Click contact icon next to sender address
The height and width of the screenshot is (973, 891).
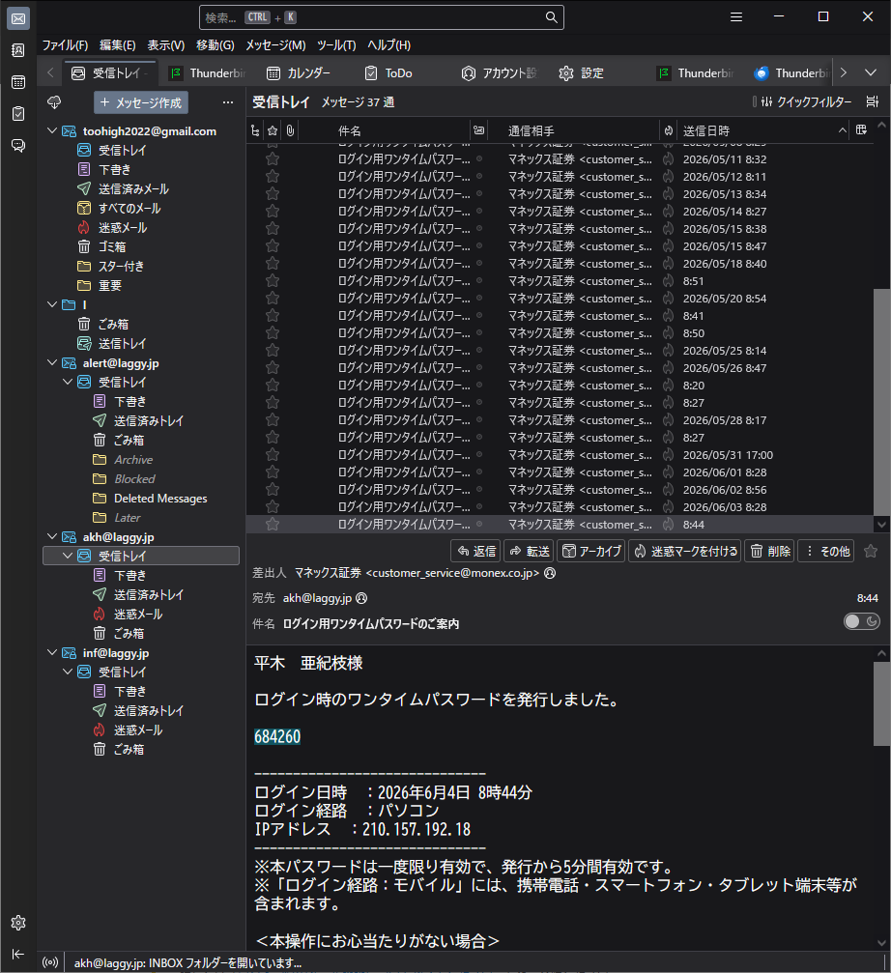550,573
